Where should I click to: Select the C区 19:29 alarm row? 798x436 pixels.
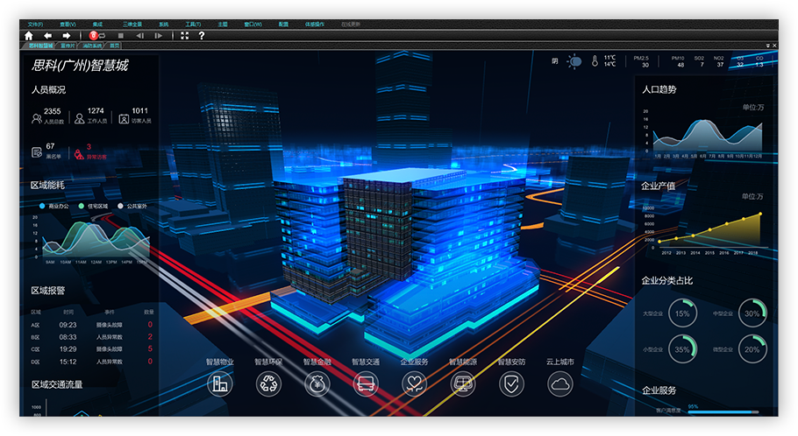point(91,349)
